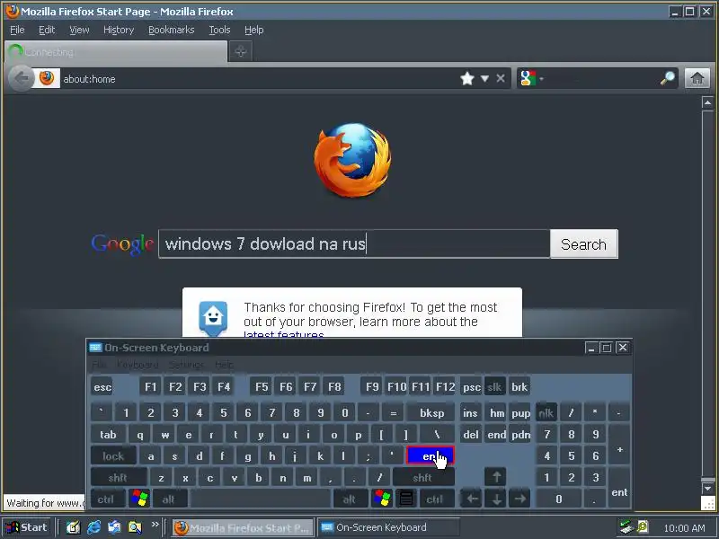Follow the latest features link
The height and width of the screenshot is (539, 719).
[283, 334]
